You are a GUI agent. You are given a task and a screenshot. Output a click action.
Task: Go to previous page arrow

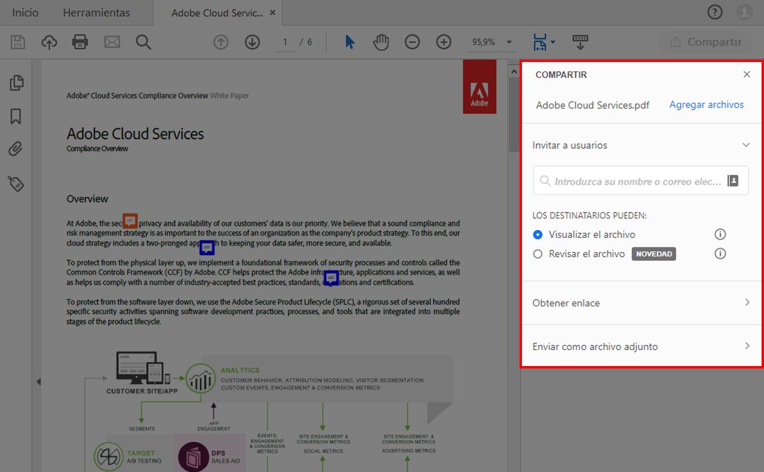point(221,42)
